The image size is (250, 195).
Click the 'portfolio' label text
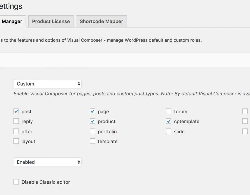pos(107,132)
